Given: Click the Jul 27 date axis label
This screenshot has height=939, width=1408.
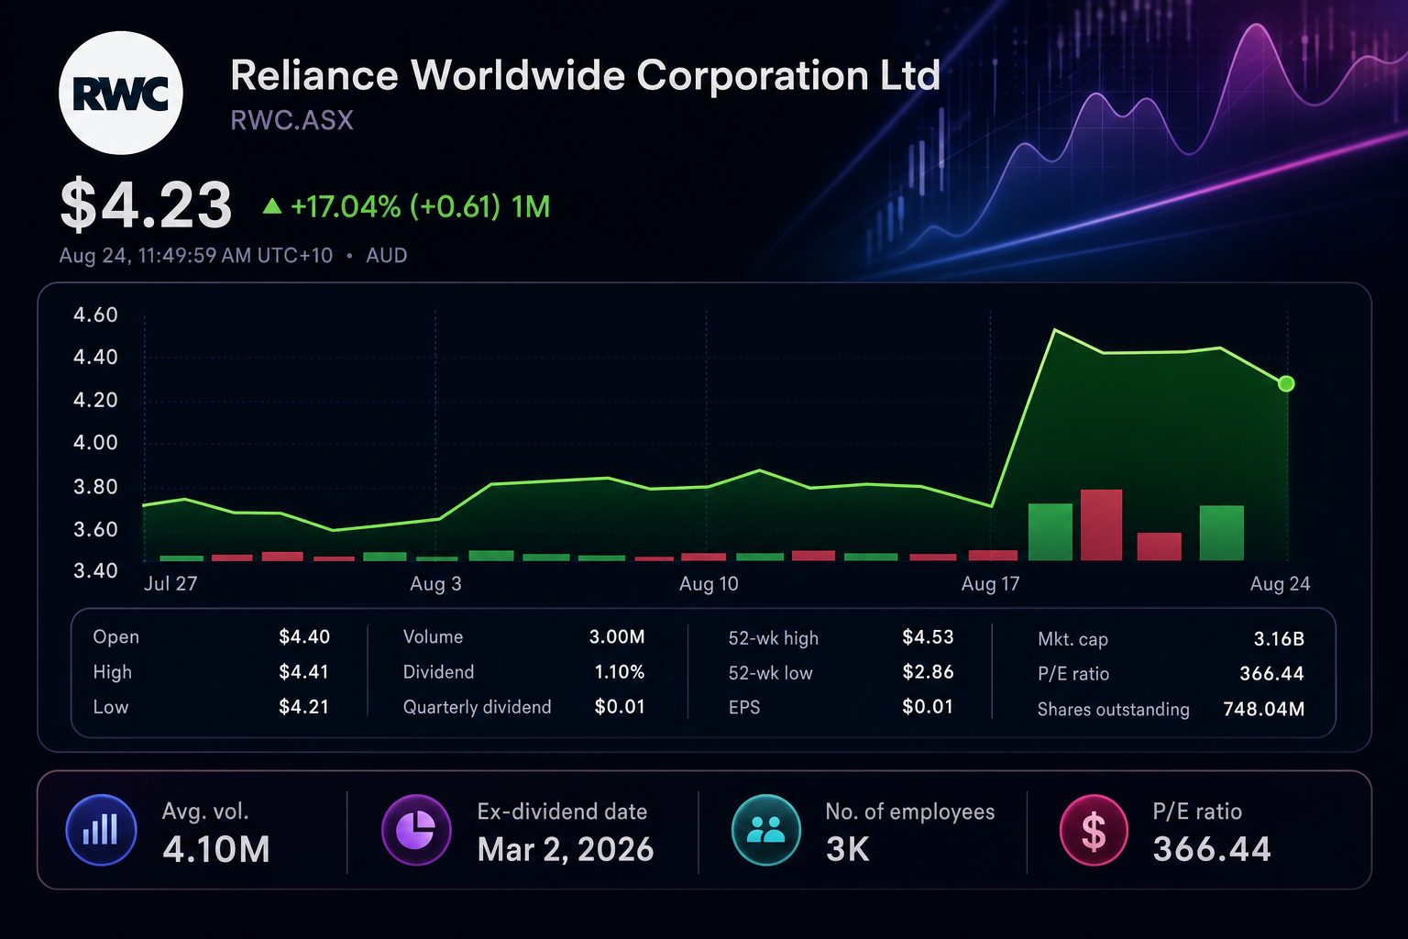Looking at the screenshot, I should (x=170, y=584).
